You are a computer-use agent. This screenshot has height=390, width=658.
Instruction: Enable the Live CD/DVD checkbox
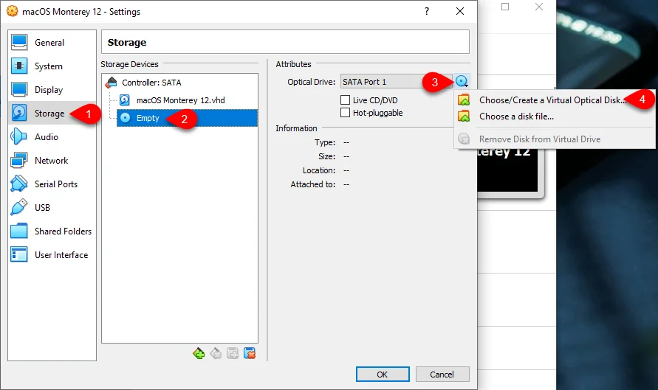(x=345, y=100)
